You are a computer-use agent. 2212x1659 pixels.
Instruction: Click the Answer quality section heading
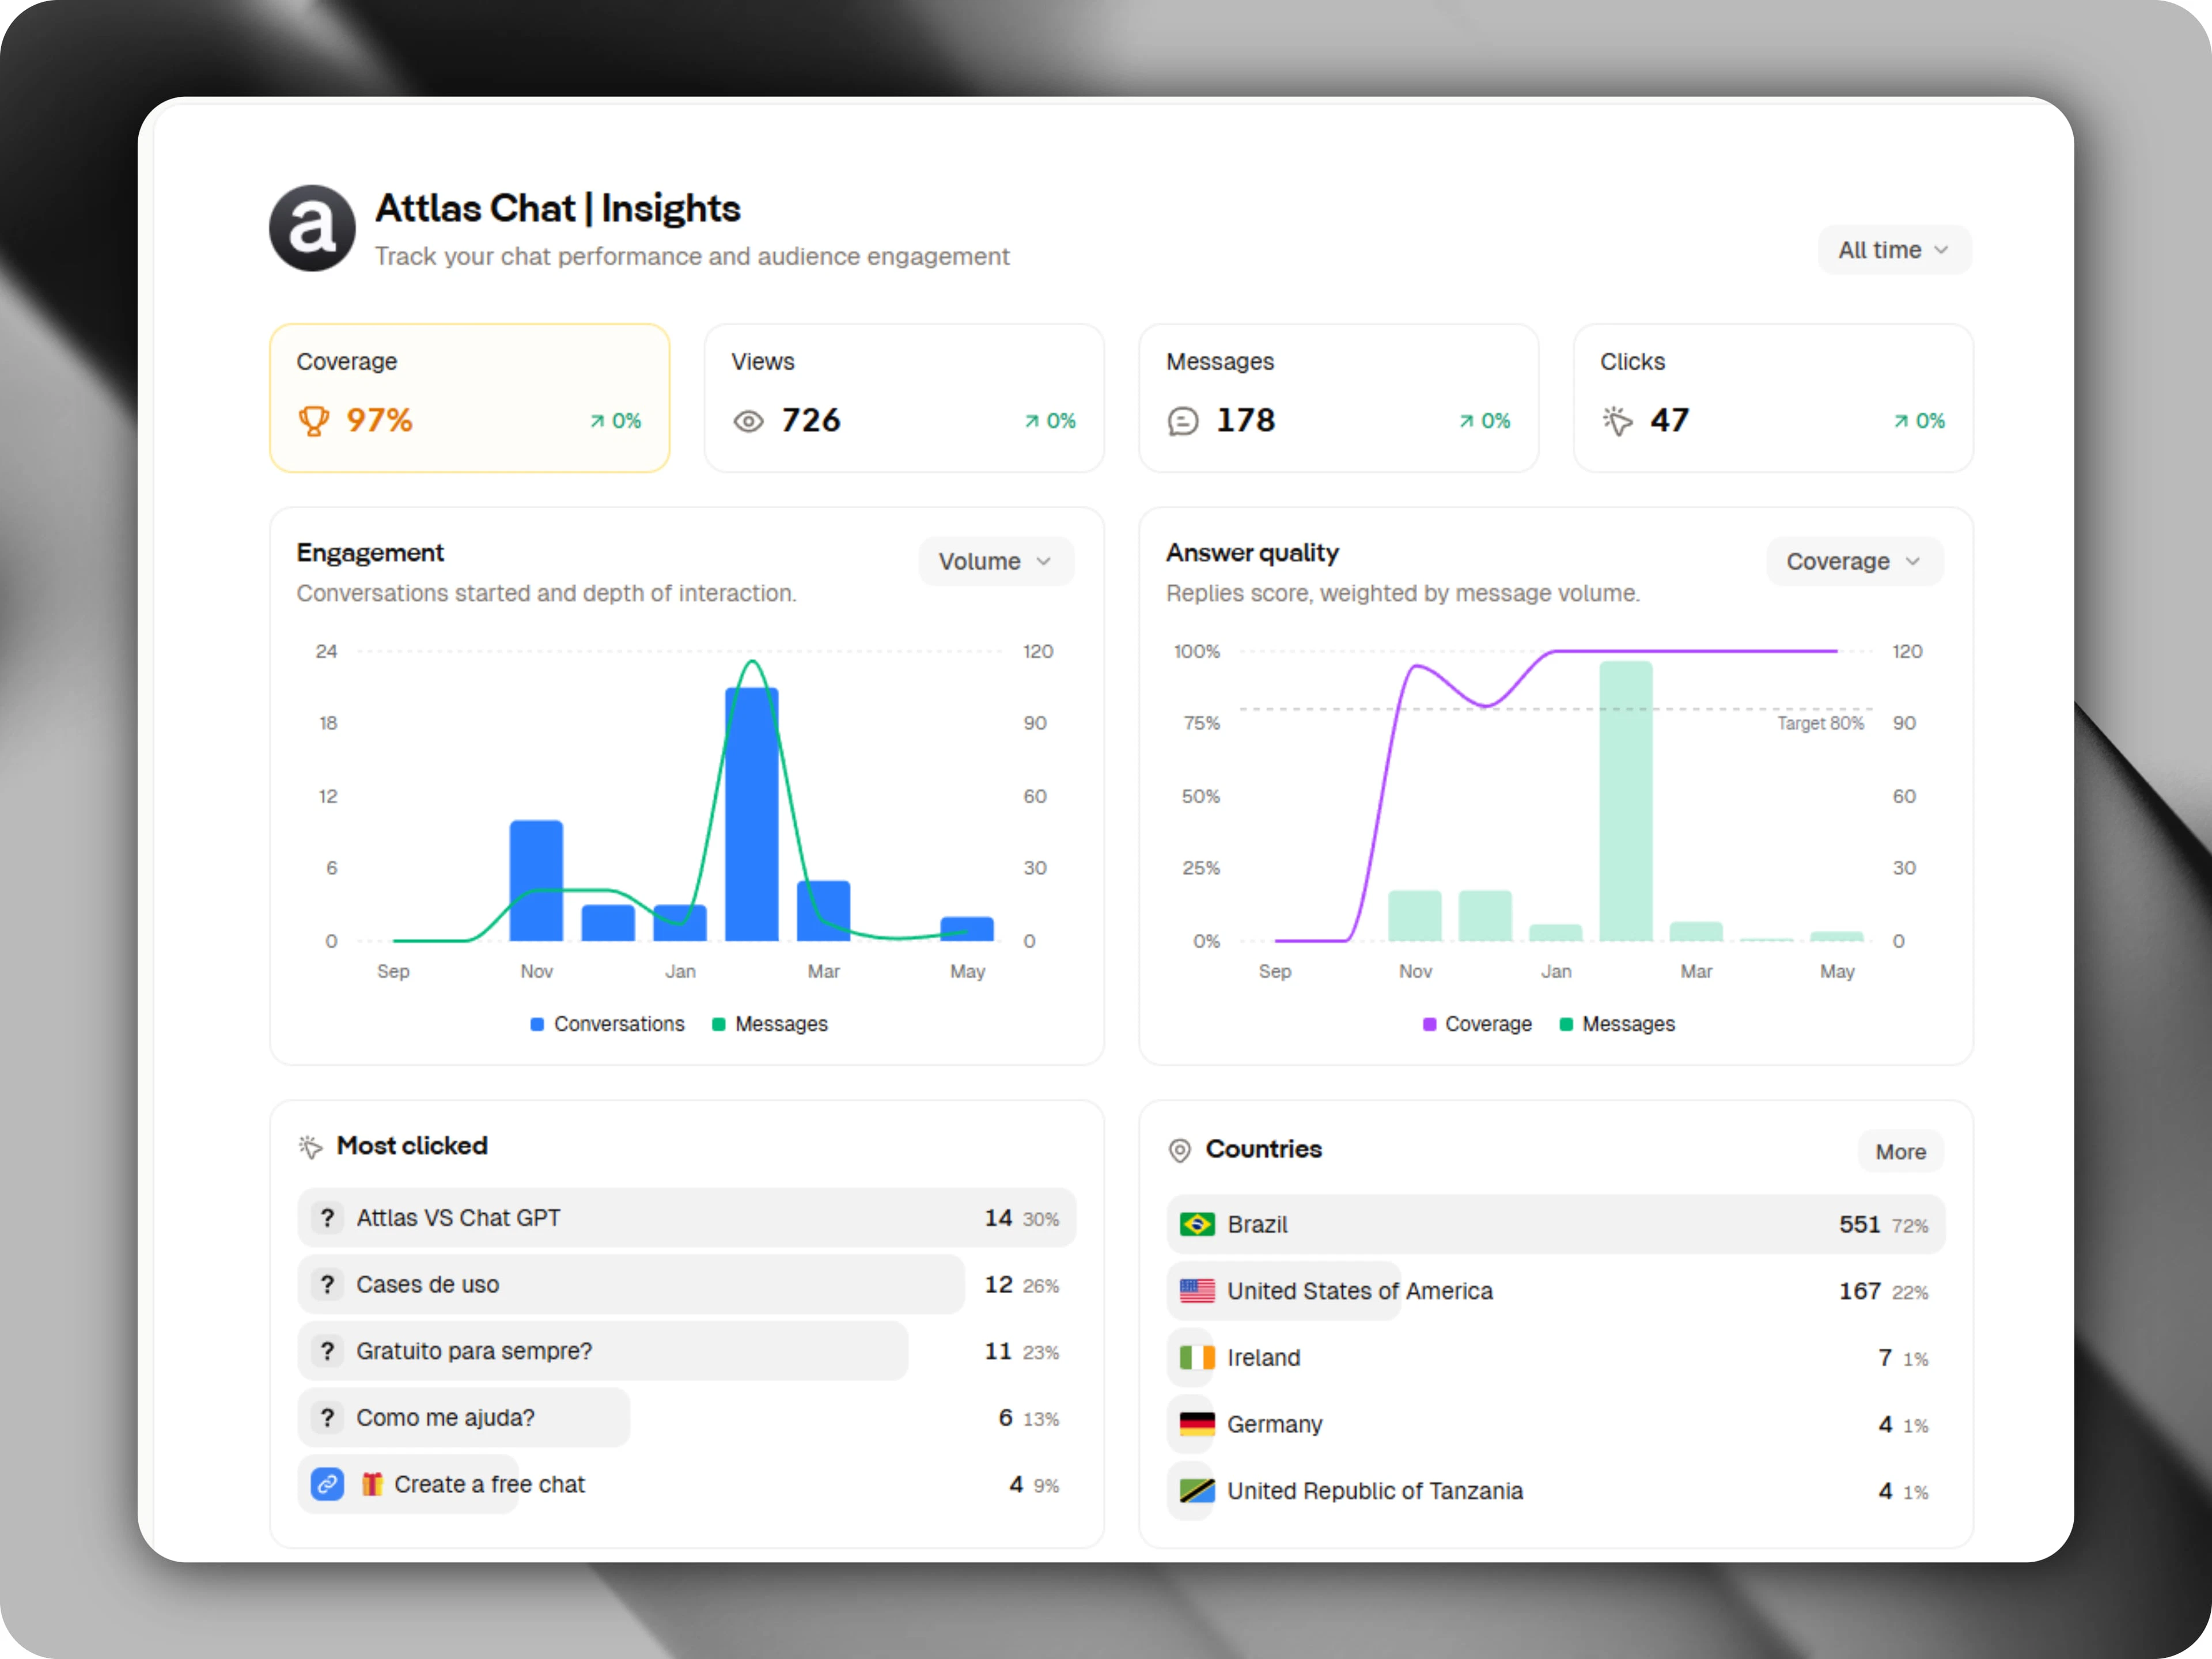1252,553
